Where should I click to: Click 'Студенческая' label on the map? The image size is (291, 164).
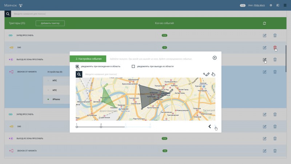pos(104,117)
